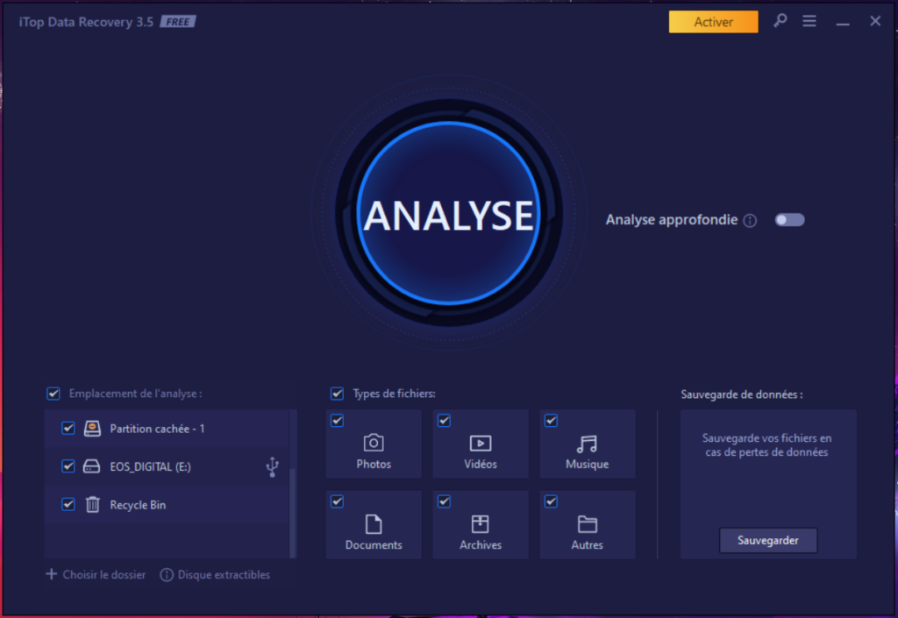898x618 pixels.
Task: Click the Activer button
Action: click(713, 22)
